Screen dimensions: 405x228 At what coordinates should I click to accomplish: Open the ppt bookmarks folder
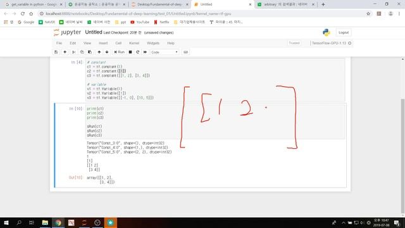121,22
